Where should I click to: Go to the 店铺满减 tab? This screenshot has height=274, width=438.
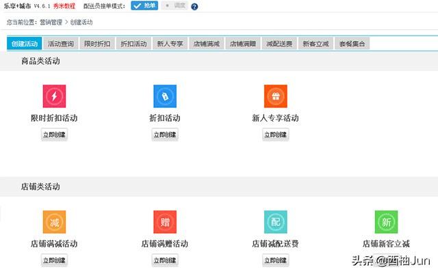point(205,44)
